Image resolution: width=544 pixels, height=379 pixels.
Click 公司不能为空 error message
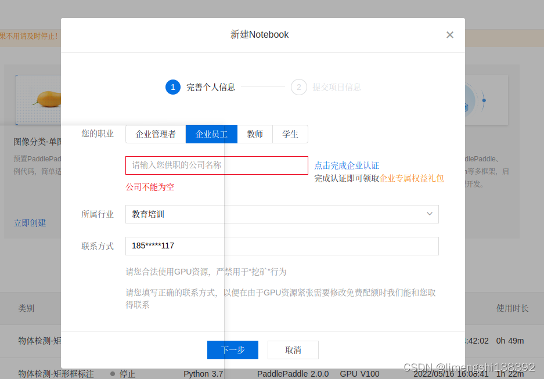click(x=150, y=187)
